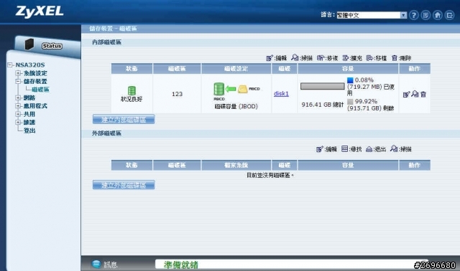Click the external legend scan icon
The image size is (460, 271).
tap(394, 148)
